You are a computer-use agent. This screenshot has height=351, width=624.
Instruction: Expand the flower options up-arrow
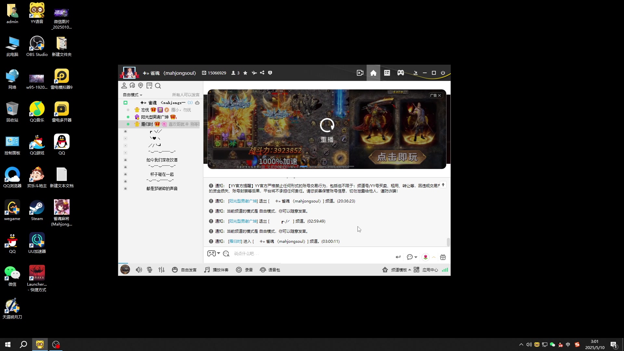pyautogui.click(x=434, y=257)
